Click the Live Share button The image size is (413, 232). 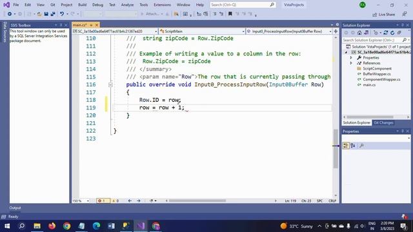[x=384, y=14]
